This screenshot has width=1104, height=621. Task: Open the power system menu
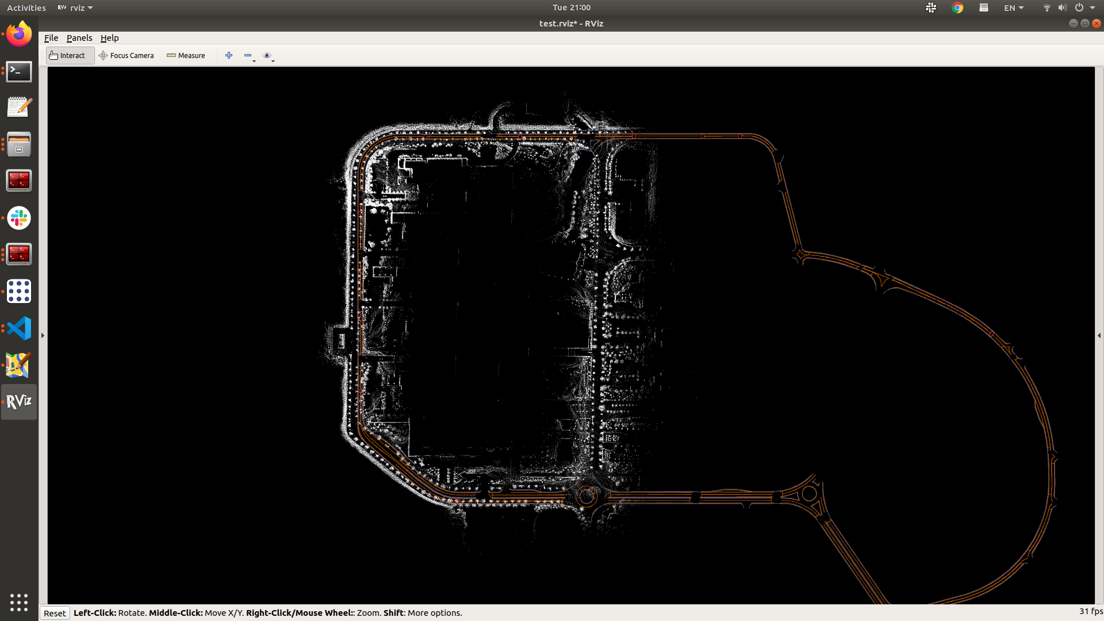(x=1079, y=7)
